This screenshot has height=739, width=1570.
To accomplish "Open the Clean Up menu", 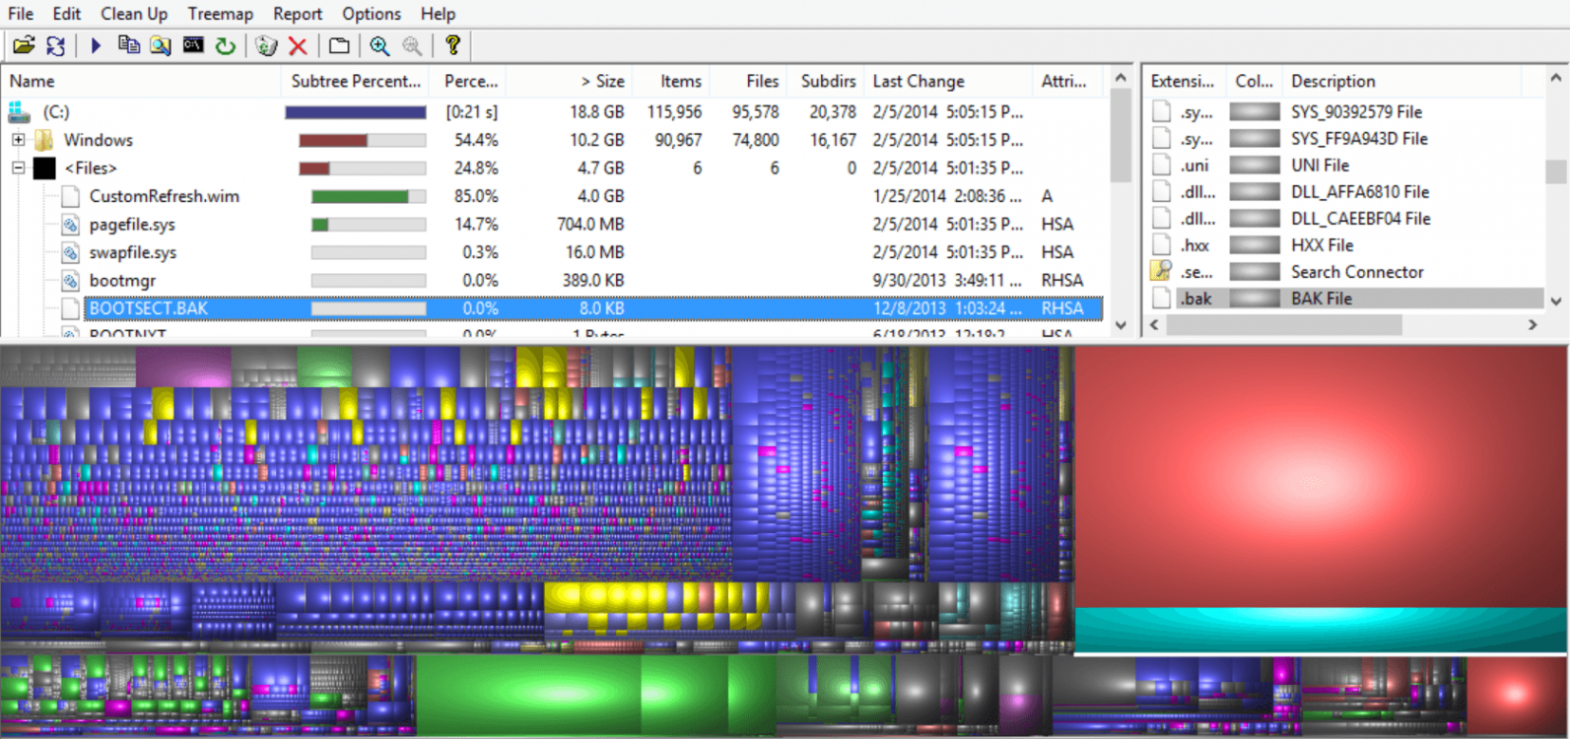I will click(x=134, y=14).
